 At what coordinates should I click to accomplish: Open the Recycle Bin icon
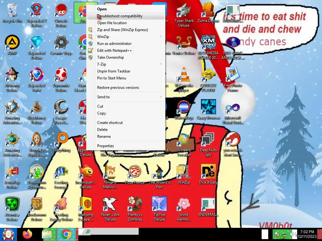12,13
